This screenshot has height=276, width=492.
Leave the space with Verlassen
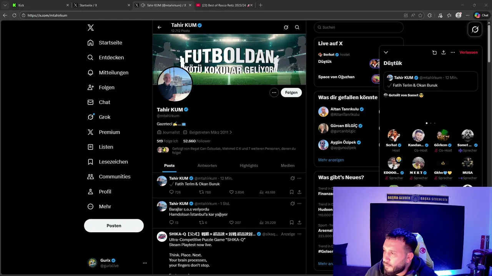point(469,53)
